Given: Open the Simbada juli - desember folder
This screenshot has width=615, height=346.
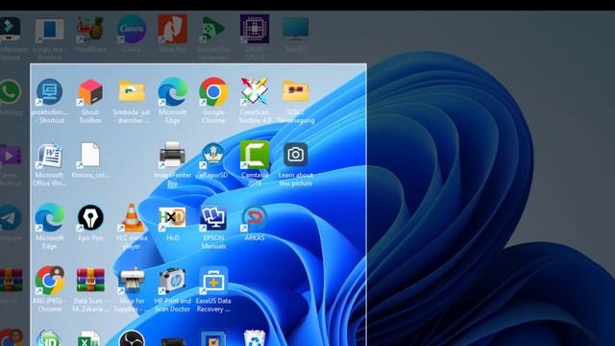Looking at the screenshot, I should pos(132,91).
